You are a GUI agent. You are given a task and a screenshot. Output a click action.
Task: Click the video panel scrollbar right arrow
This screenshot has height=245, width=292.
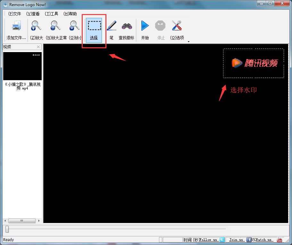[x=39, y=221]
